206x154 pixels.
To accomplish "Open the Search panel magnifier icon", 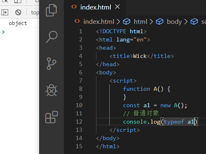I will point(51,37).
